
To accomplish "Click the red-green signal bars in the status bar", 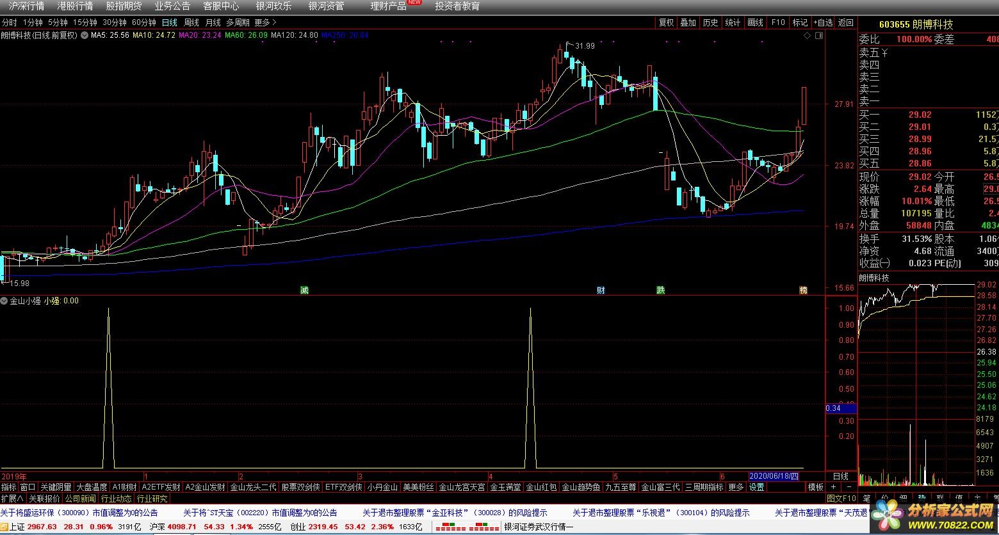I will 468,527.
